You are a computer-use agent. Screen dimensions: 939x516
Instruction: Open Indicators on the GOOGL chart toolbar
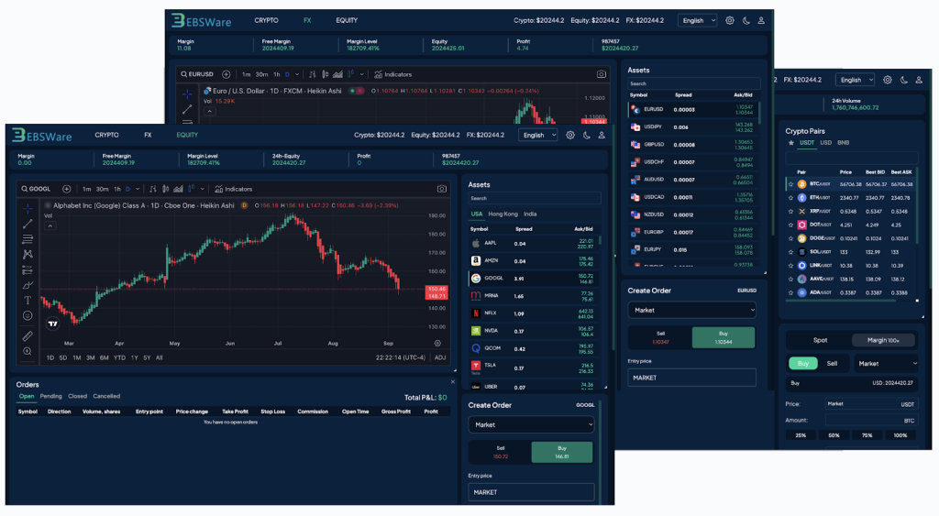pyautogui.click(x=233, y=189)
